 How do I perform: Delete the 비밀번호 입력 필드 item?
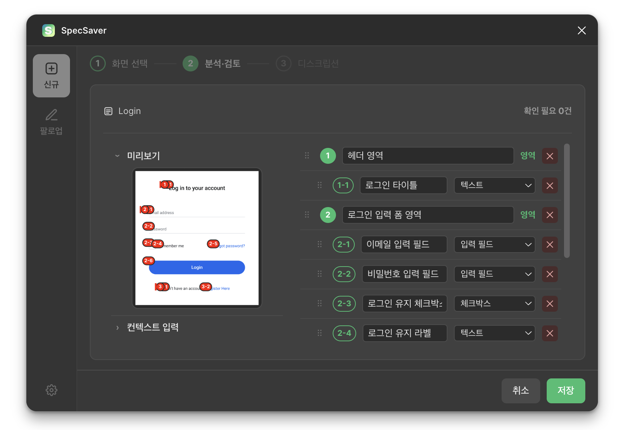pyautogui.click(x=550, y=274)
